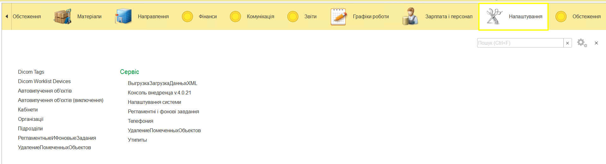This screenshot has height=164, width=606.
Task: Open Dicom Worklist Devices
Action: pyautogui.click(x=44, y=82)
